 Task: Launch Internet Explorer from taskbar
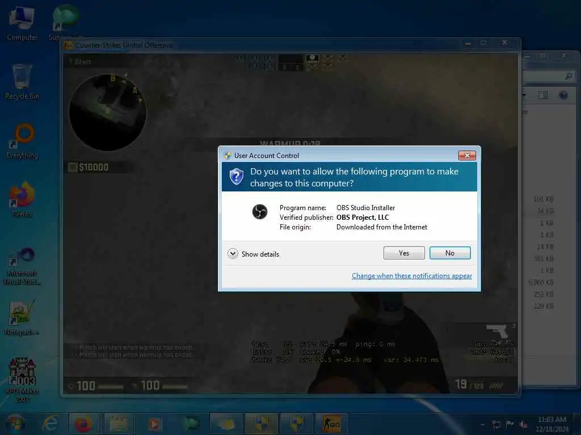50,424
